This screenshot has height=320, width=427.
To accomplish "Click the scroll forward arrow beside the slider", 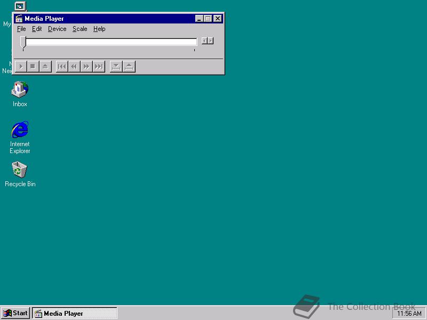I will point(210,41).
